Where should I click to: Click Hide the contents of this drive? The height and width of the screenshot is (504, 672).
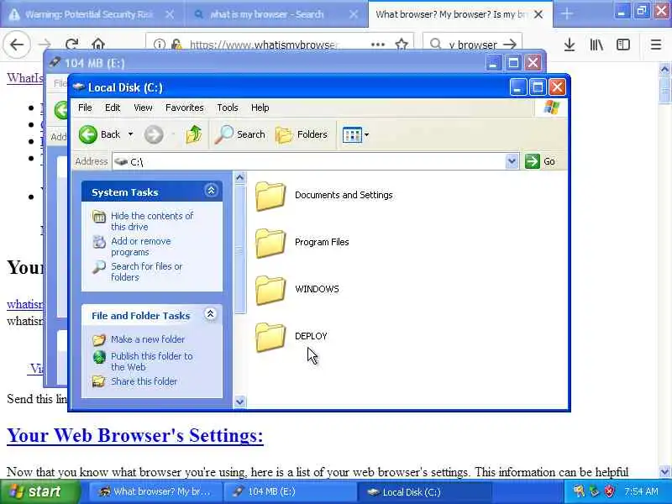[152, 221]
